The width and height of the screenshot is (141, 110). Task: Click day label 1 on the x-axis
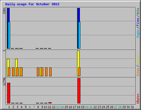[x=9, y=107]
